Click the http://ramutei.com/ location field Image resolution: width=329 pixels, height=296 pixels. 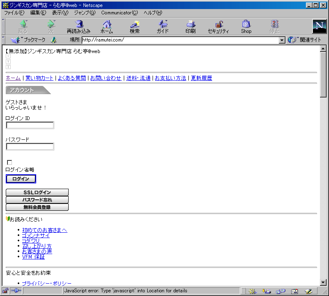[x=181, y=40]
